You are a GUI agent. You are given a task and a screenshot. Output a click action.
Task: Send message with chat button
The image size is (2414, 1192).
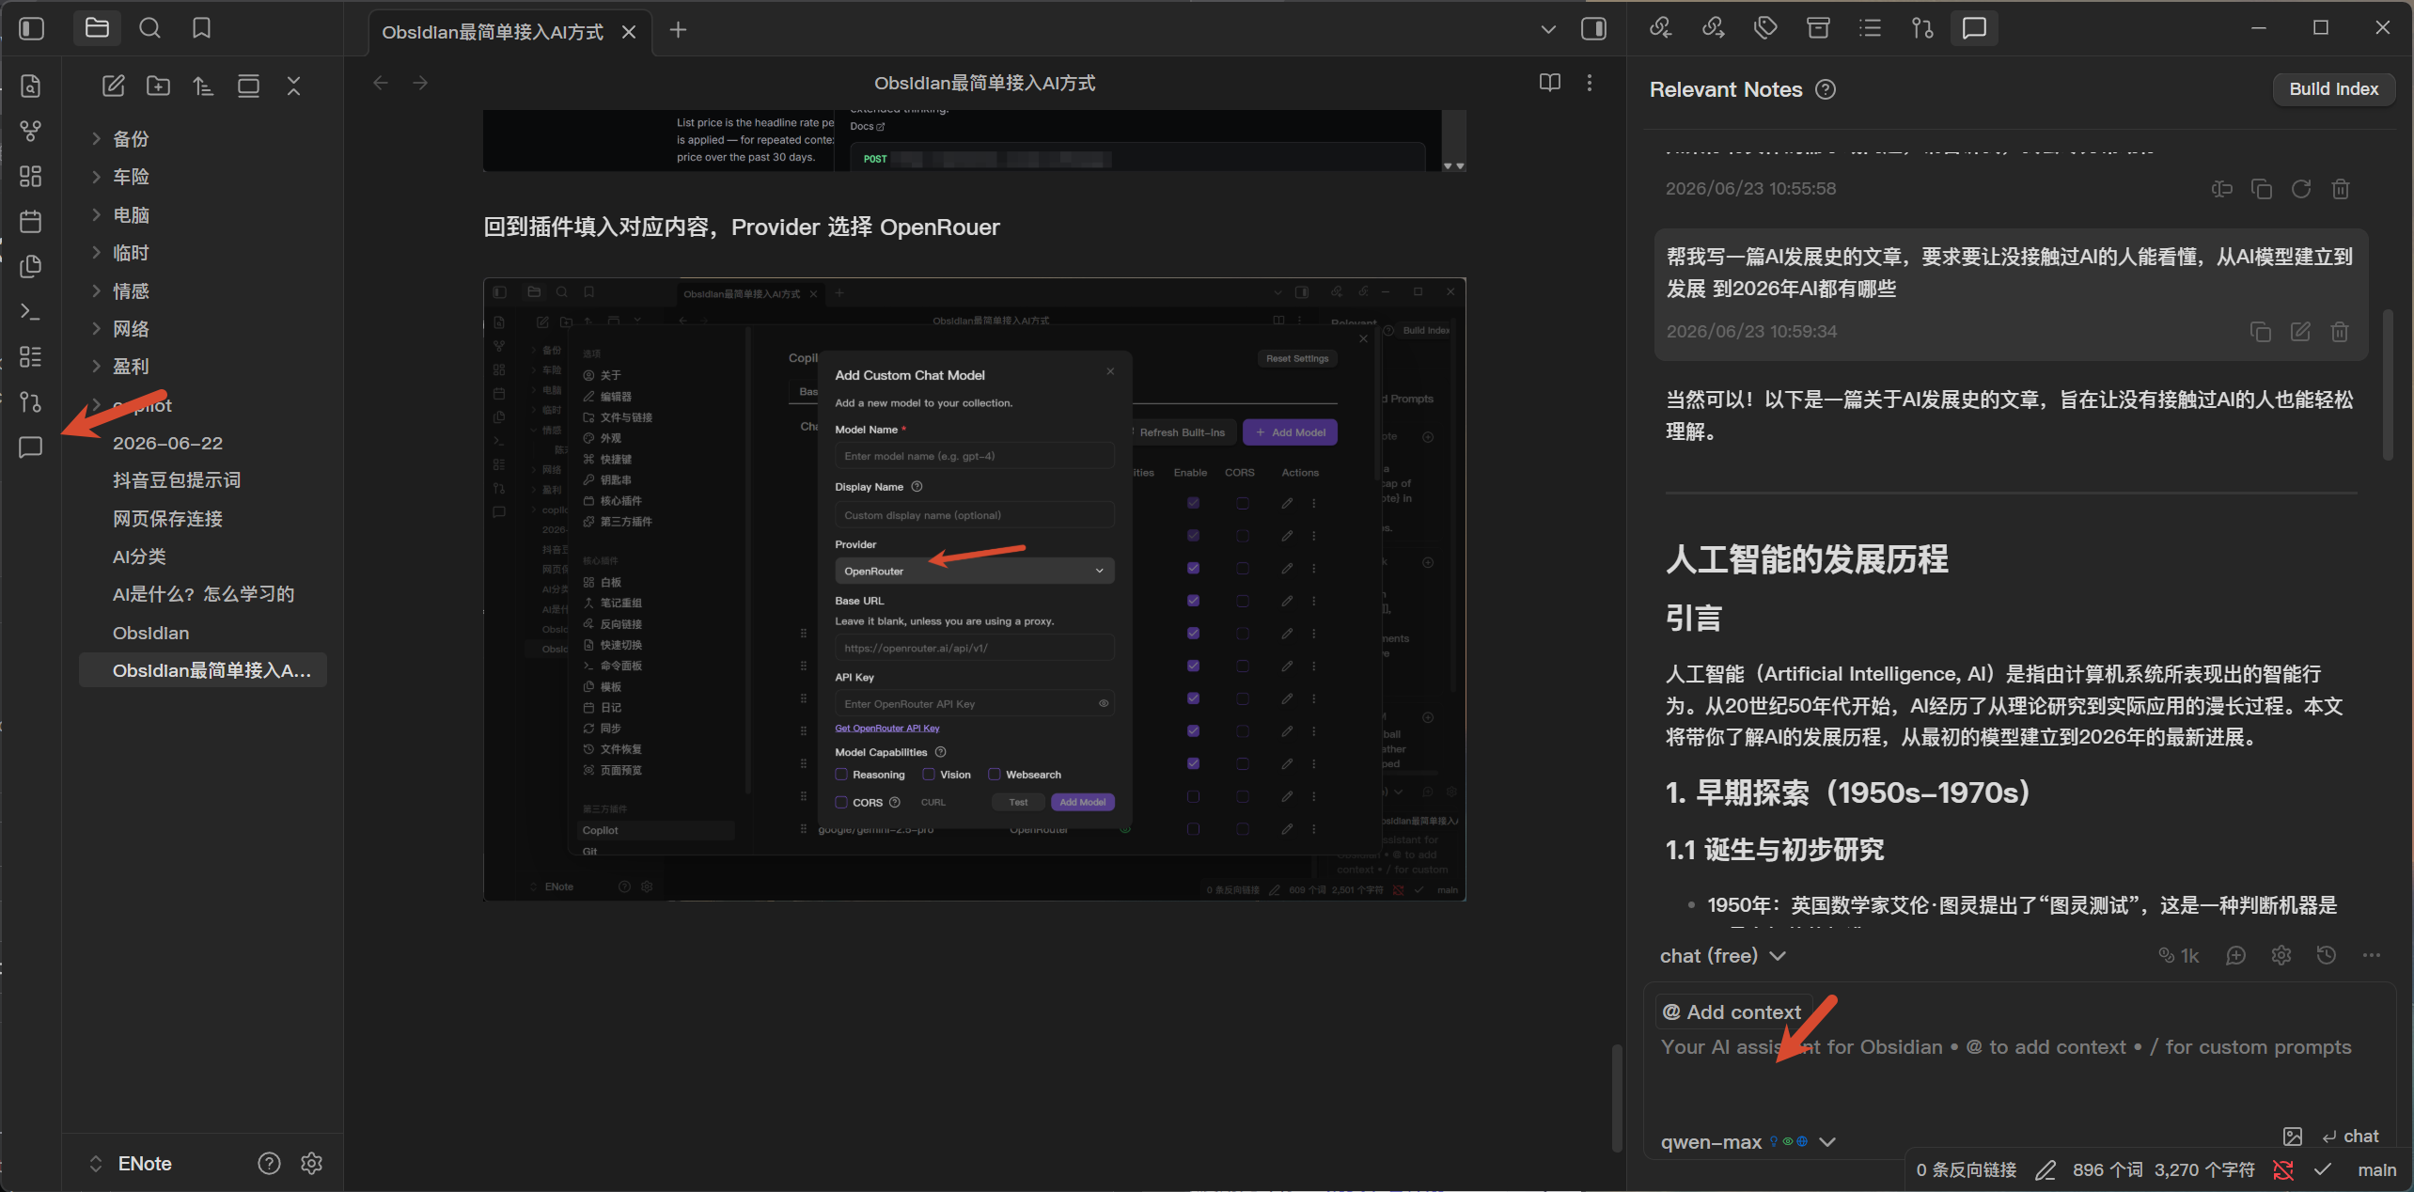(x=2351, y=1137)
